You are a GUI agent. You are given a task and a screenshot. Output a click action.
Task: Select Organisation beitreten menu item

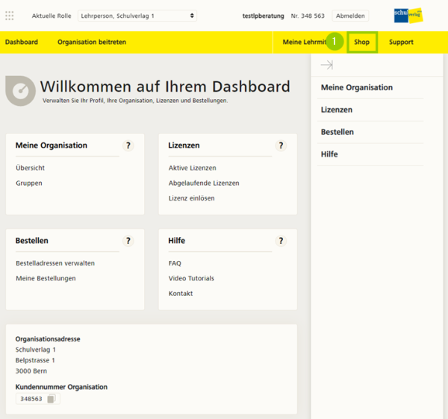pos(92,42)
